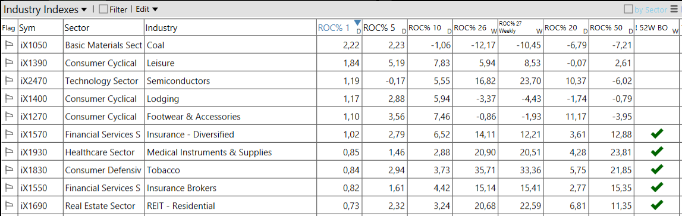Image resolution: width=682 pixels, height=216 pixels.
Task: Toggle flag for Semiconductors iX2470
Action: point(9,80)
